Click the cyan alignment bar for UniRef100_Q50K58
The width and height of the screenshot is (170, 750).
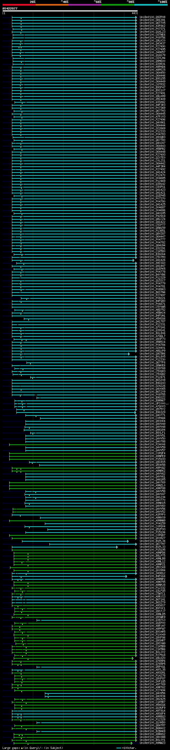(x=88, y=465)
